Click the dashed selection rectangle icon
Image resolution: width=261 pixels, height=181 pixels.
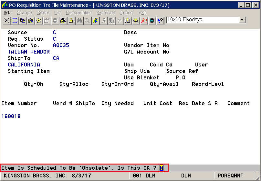click(15, 21)
